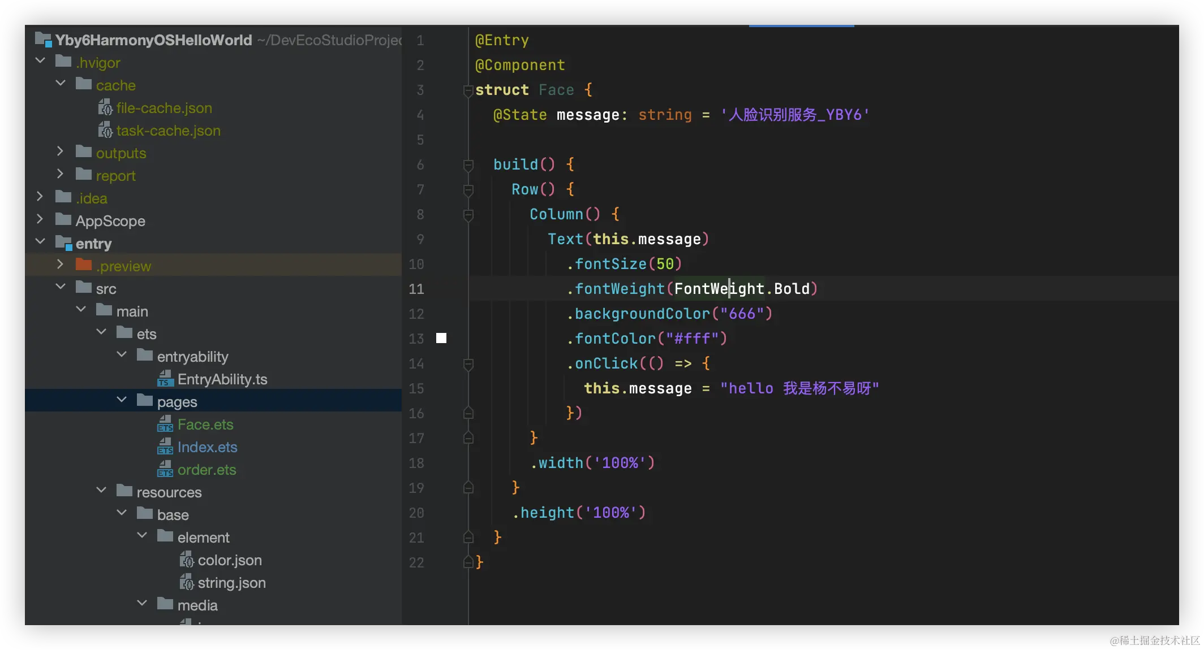Collapse the pages folder

[122, 400]
